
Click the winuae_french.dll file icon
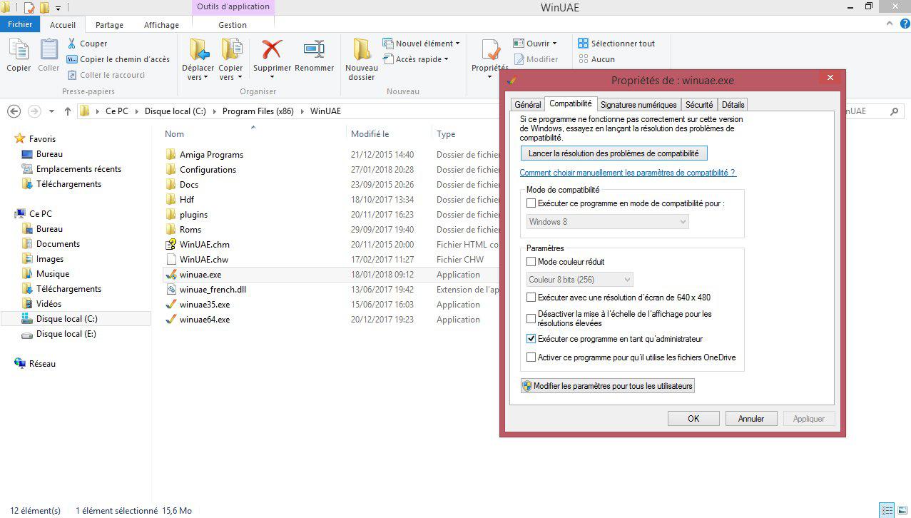coord(171,290)
